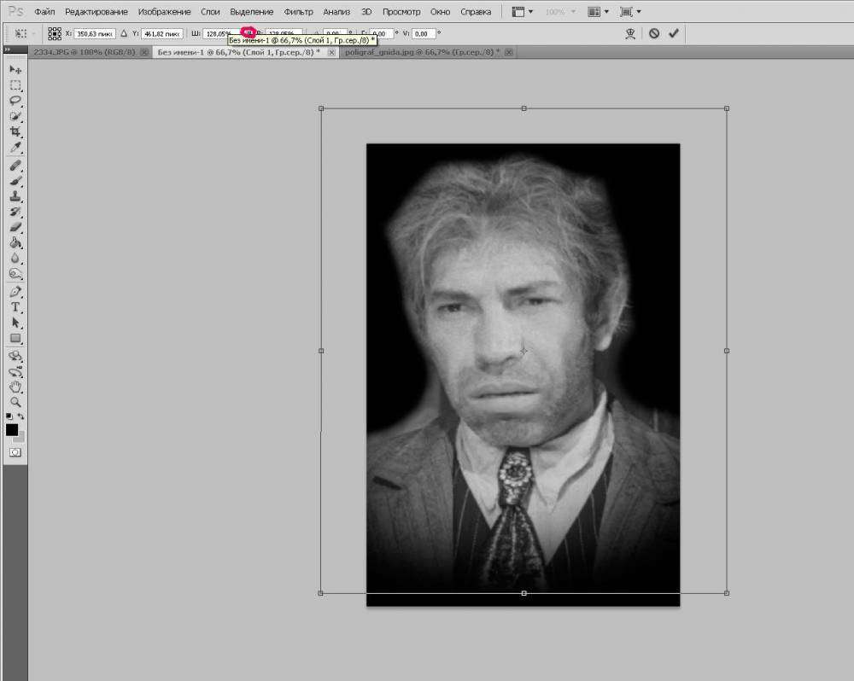Select the Lasso tool
The height and width of the screenshot is (681, 854).
coord(15,101)
